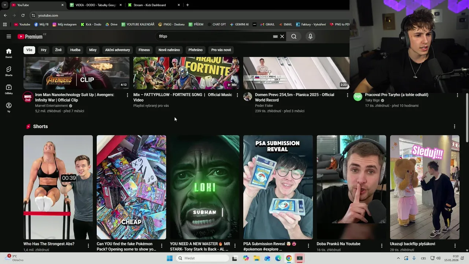Open the LOKI Tony Stark short thumbnail
Image resolution: width=469 pixels, height=264 pixels.
[204, 187]
